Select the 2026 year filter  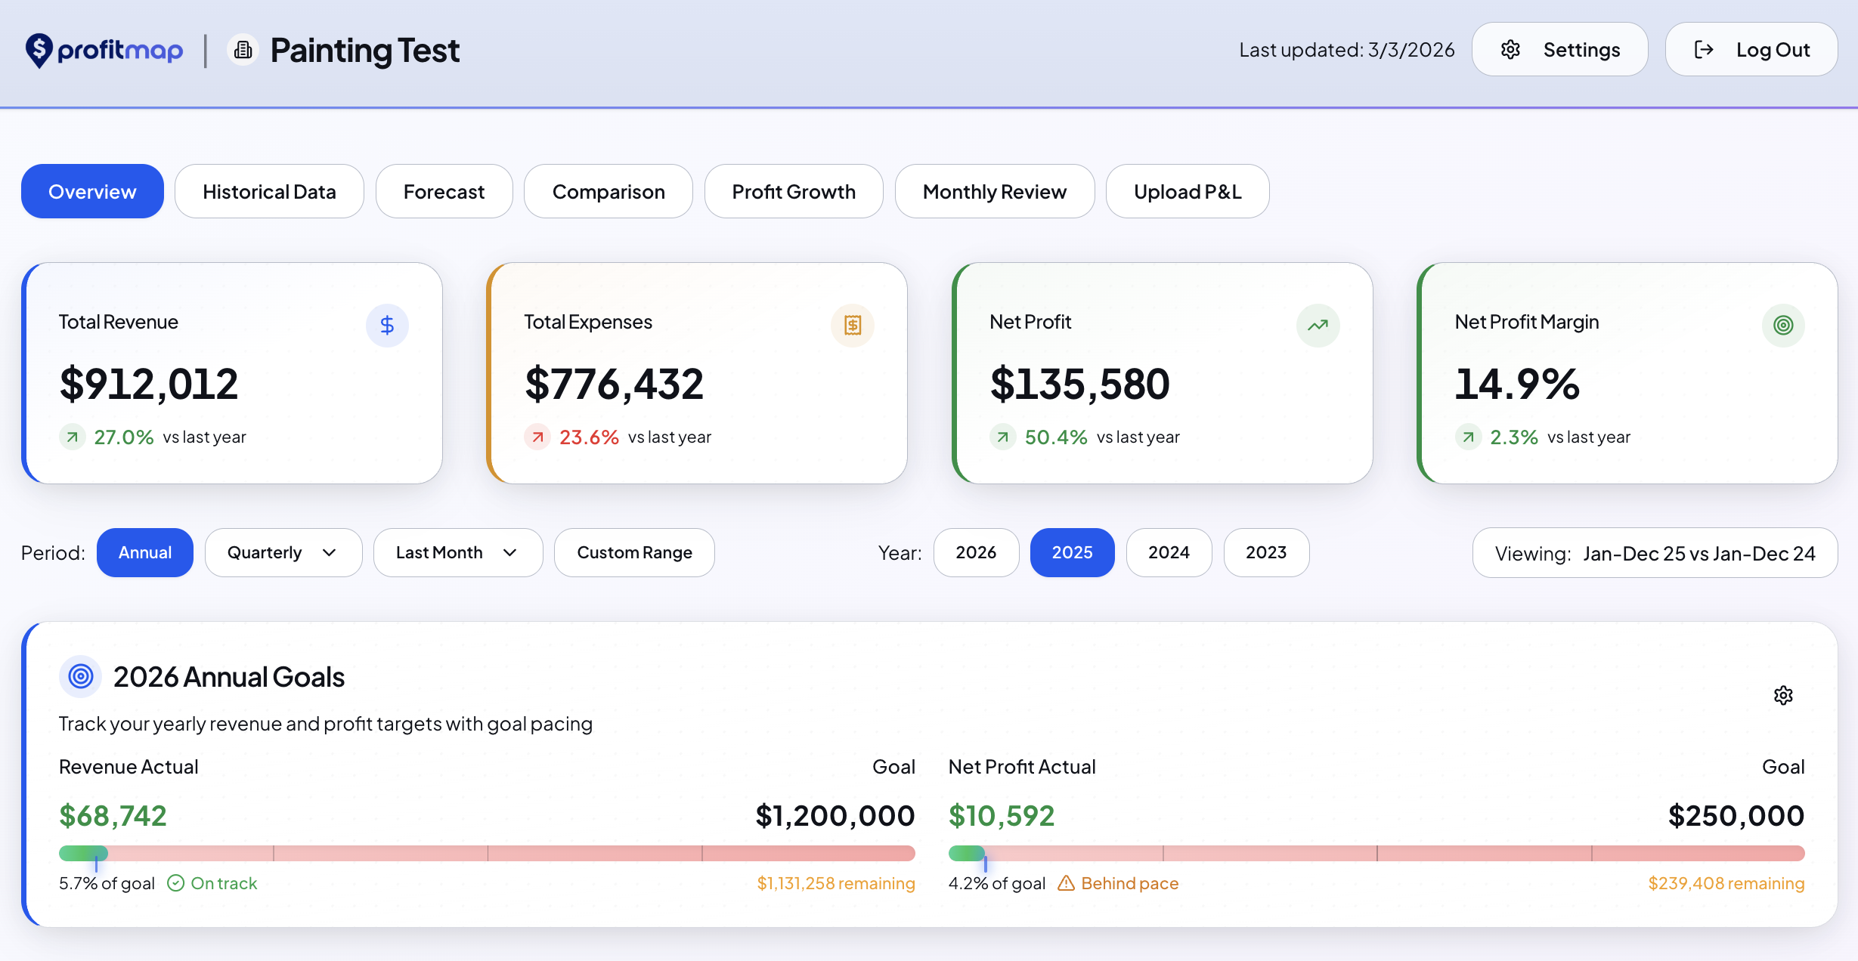(976, 552)
